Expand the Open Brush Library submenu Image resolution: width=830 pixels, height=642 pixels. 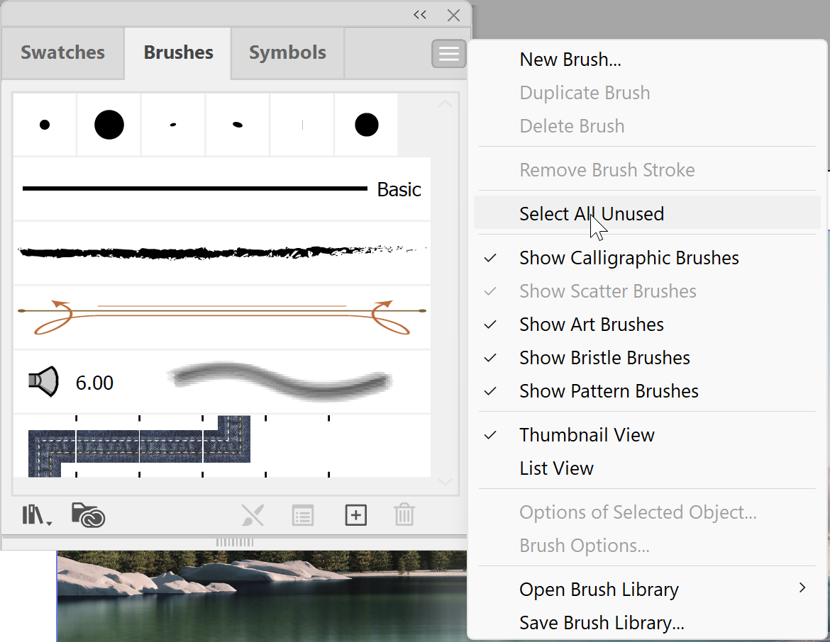(647, 589)
